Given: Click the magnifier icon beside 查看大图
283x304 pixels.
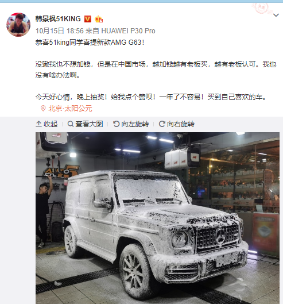Looking at the screenshot, I should pos(70,124).
